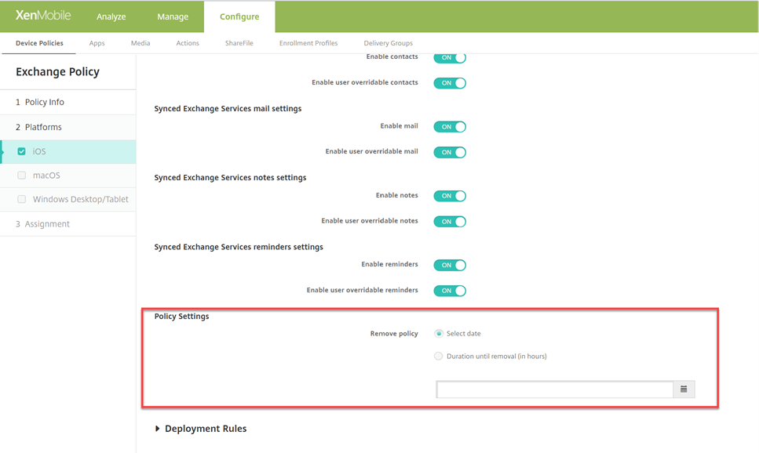759x453 pixels.
Task: Turn off Enable user overridable reminders
Action: pyautogui.click(x=450, y=291)
